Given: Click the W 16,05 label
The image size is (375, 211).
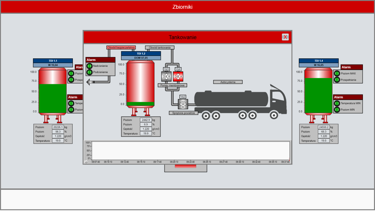Looking at the screenshot, I should [x=319, y=65].
